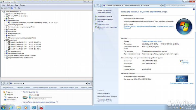The width and height of the screenshot is (196, 110).
Task: Select Звуковые, видео и игровые устройства
Action: pos(21,27)
